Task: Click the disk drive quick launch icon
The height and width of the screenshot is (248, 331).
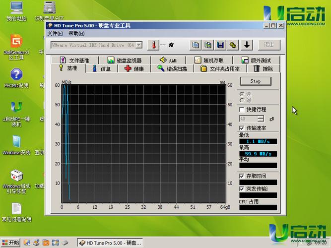Action: point(65,243)
